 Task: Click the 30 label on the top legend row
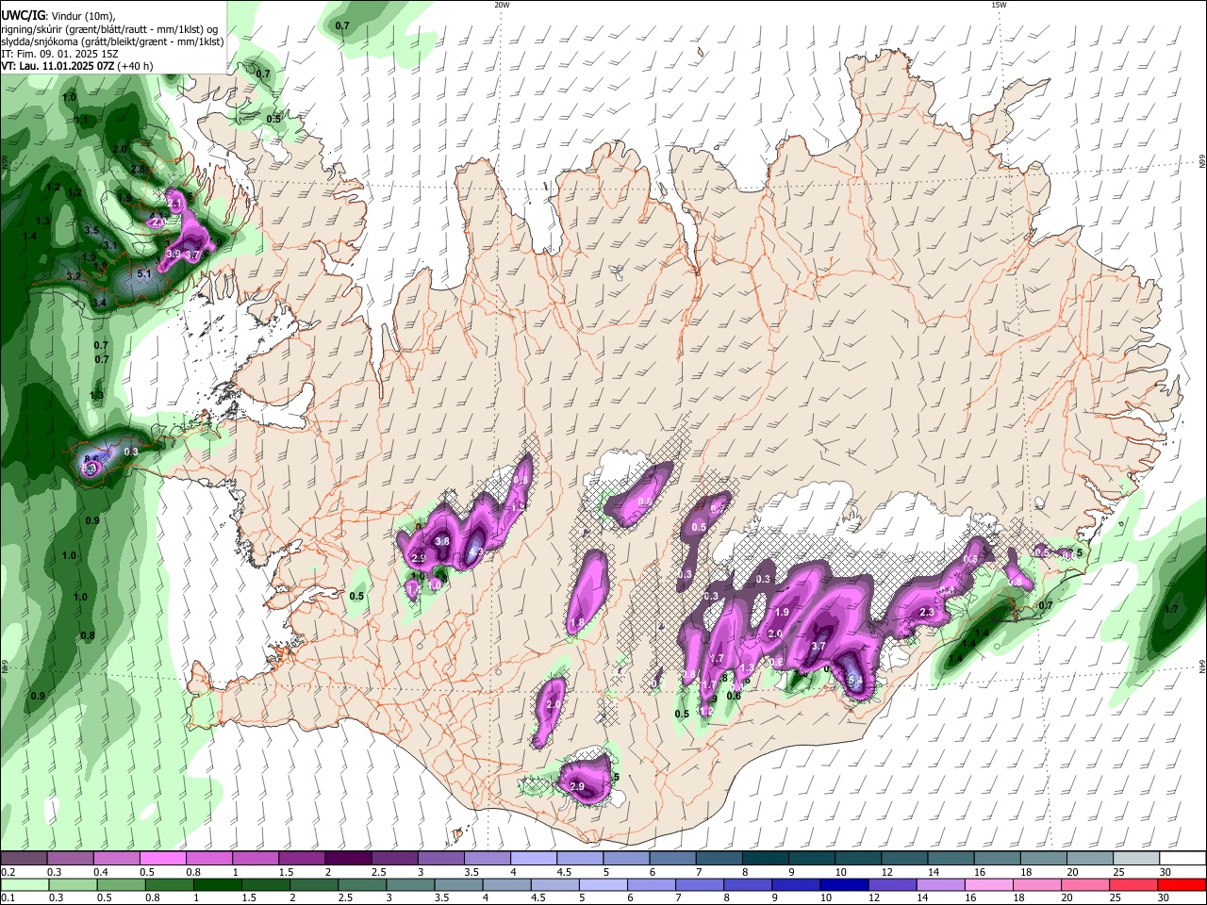click(x=1166, y=872)
